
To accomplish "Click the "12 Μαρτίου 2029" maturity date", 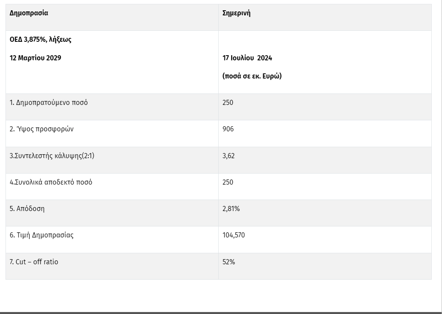I will click(x=36, y=58).
